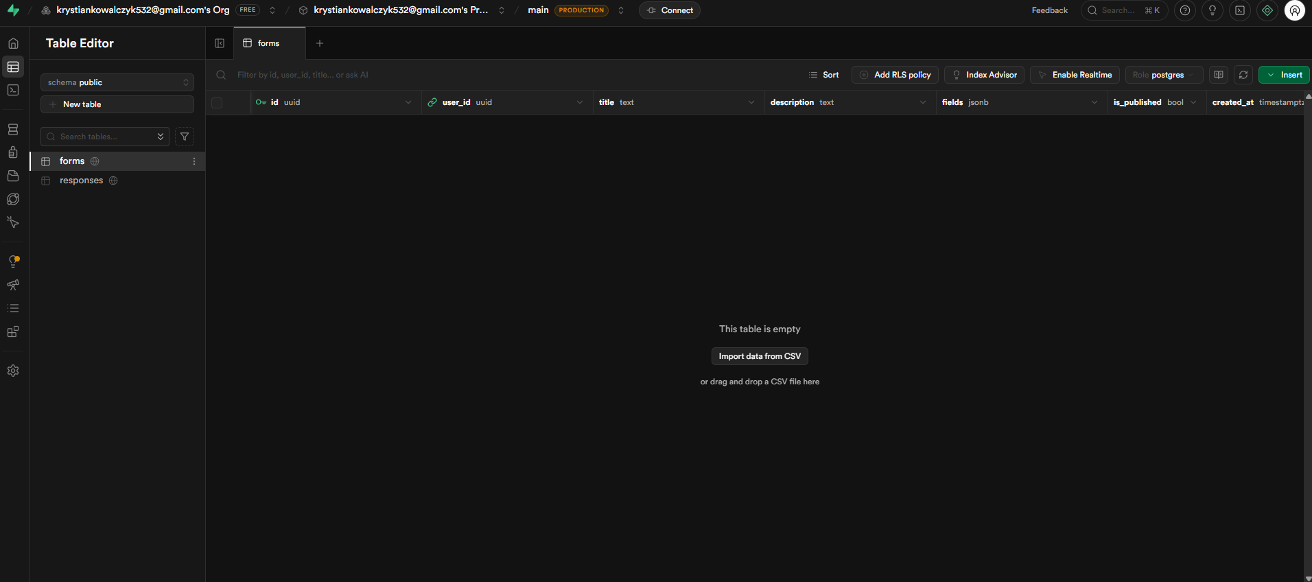The width and height of the screenshot is (1312, 582).
Task: Click the filter tables funnel icon
Action: point(185,137)
